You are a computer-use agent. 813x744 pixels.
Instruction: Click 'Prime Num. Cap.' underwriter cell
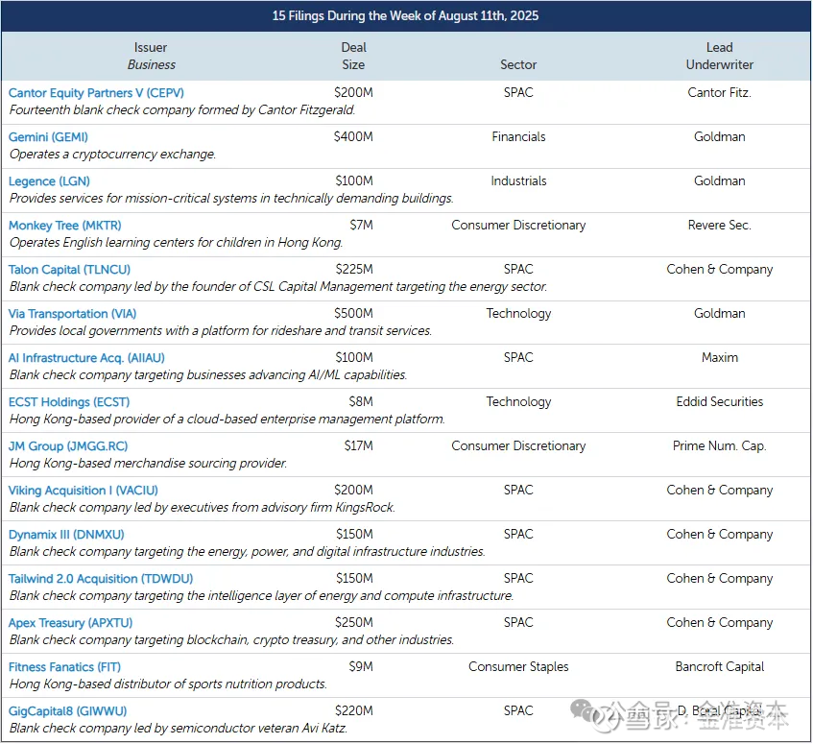click(720, 445)
